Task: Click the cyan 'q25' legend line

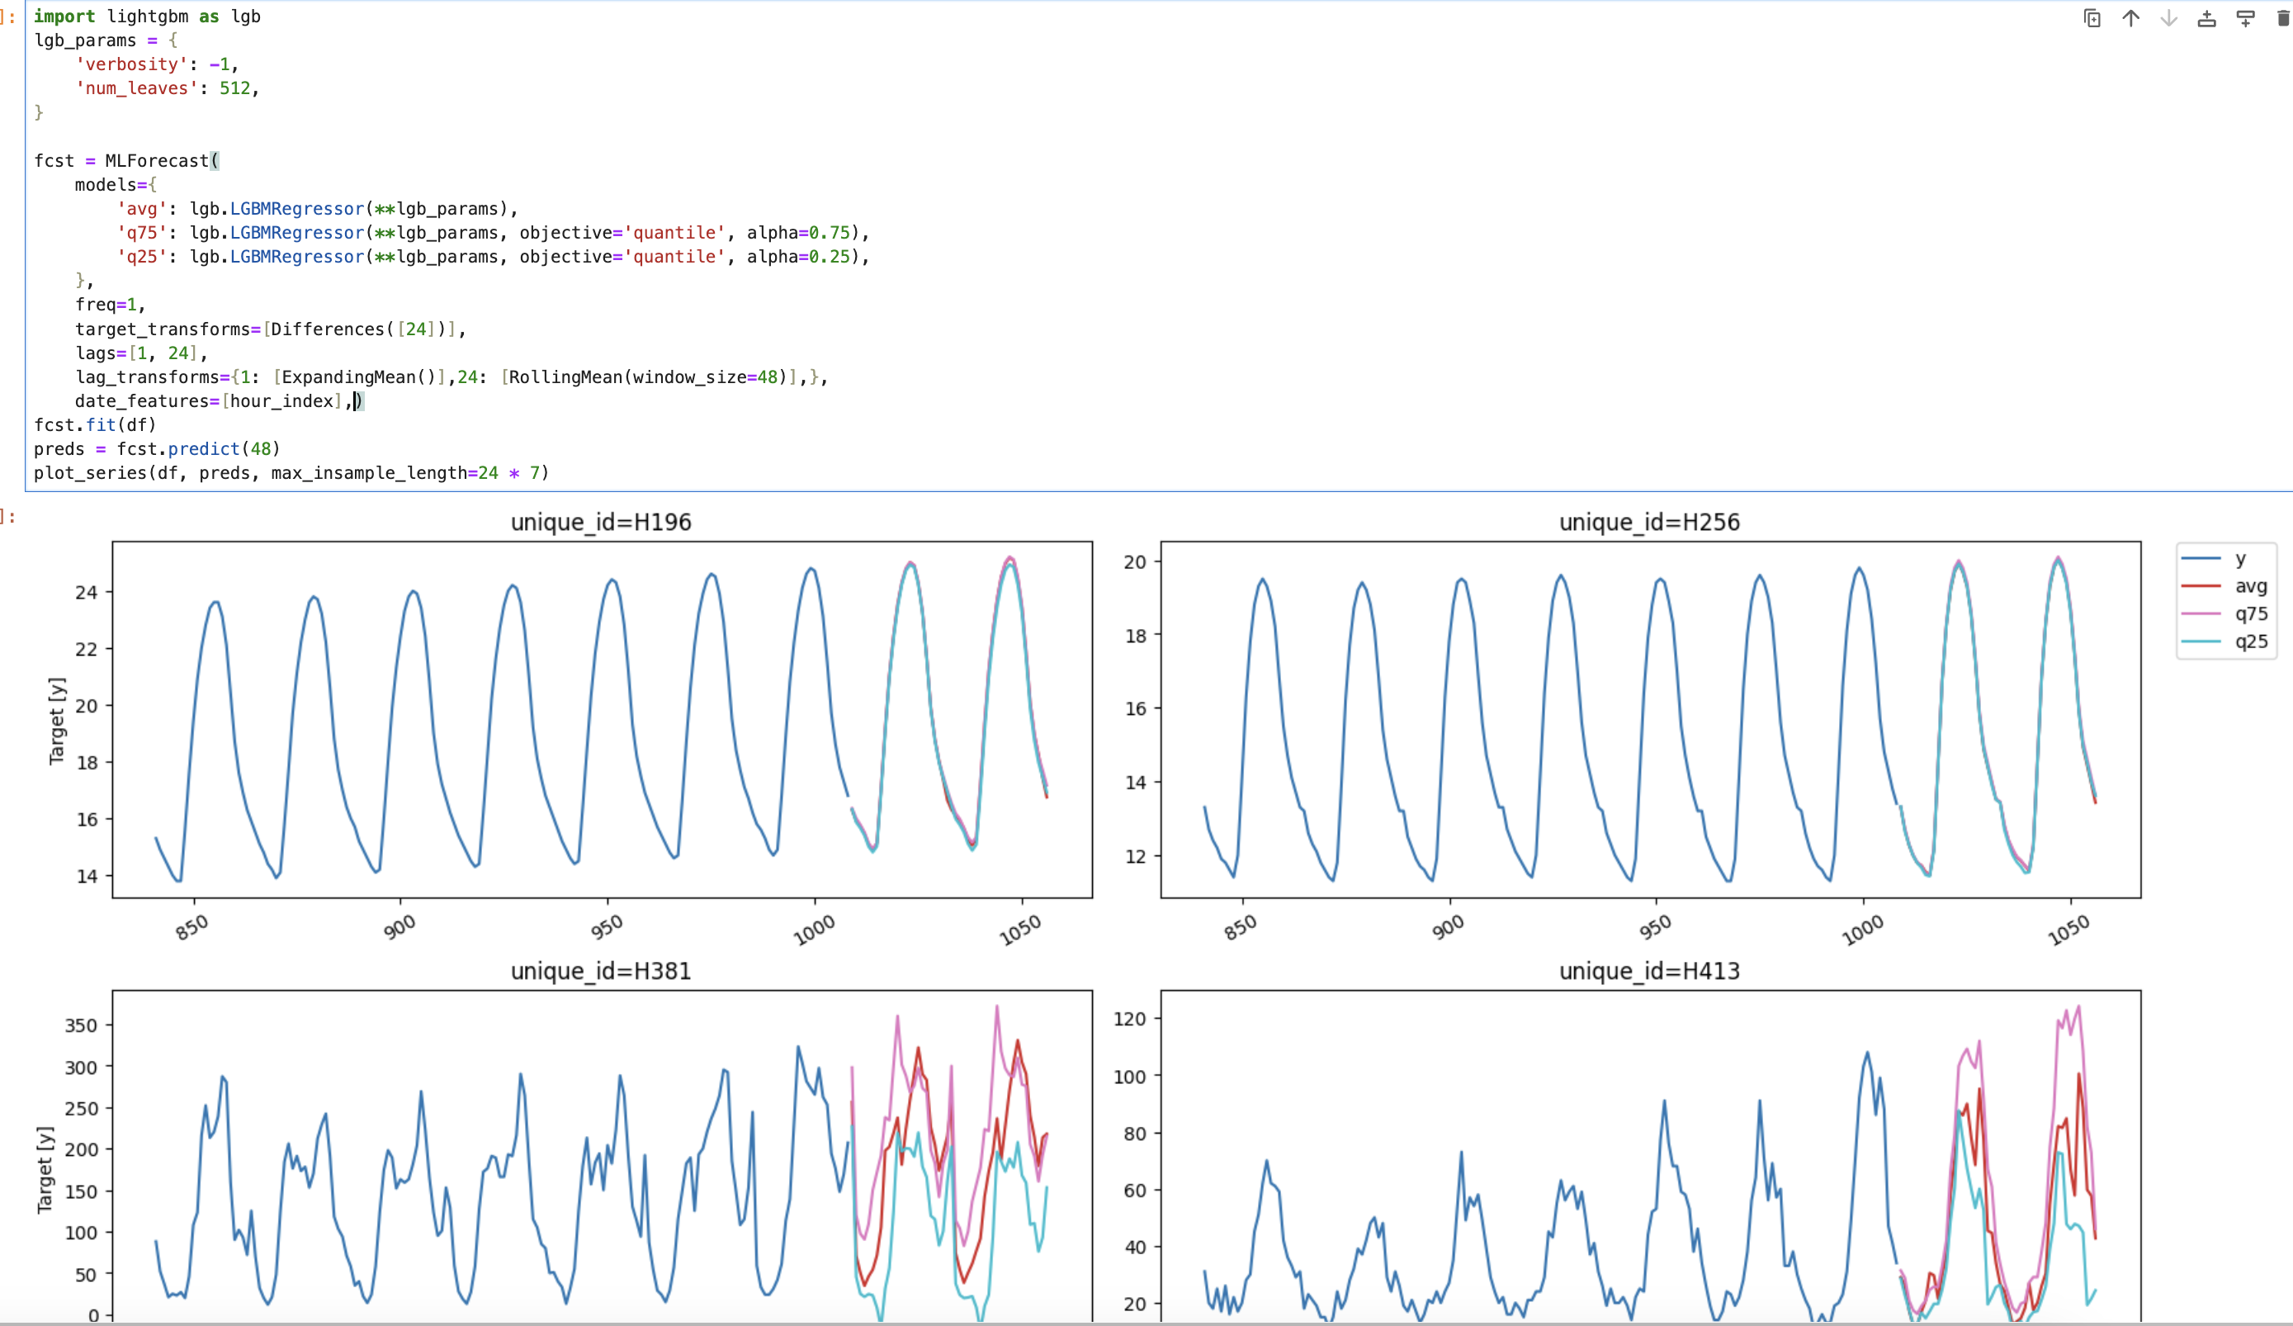Action: click(x=2201, y=642)
